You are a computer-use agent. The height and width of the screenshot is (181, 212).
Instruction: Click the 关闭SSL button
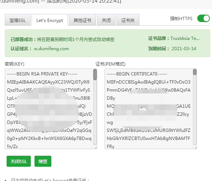pyautogui.click(x=19, y=161)
